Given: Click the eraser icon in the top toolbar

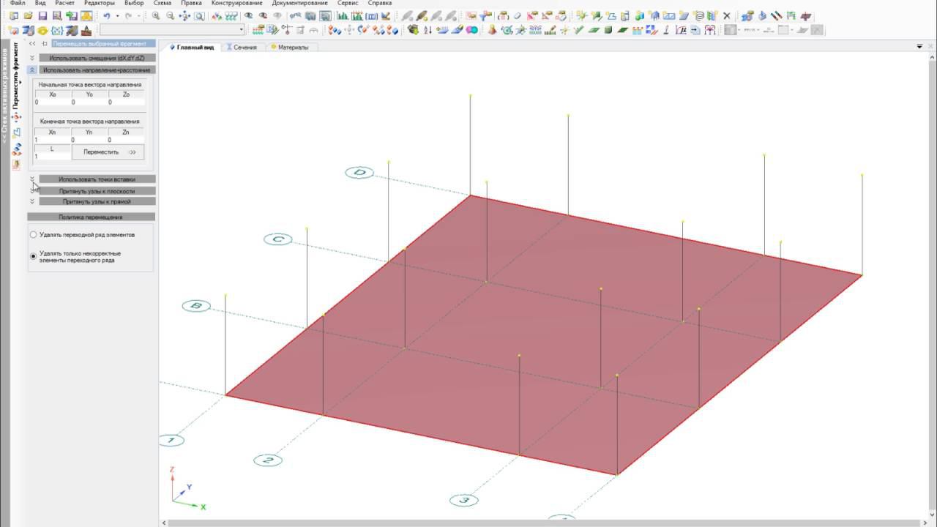Looking at the screenshot, I should pos(518,15).
